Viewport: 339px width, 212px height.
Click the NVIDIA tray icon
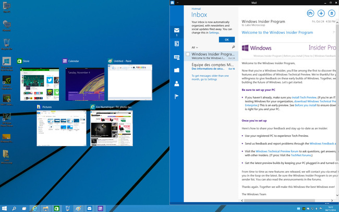tap(304, 209)
